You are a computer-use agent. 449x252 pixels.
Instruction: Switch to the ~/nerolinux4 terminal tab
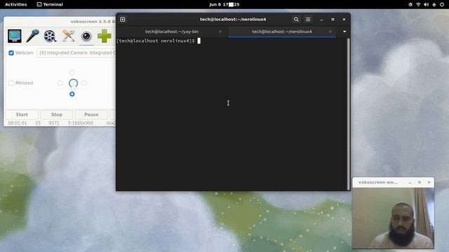[282, 31]
